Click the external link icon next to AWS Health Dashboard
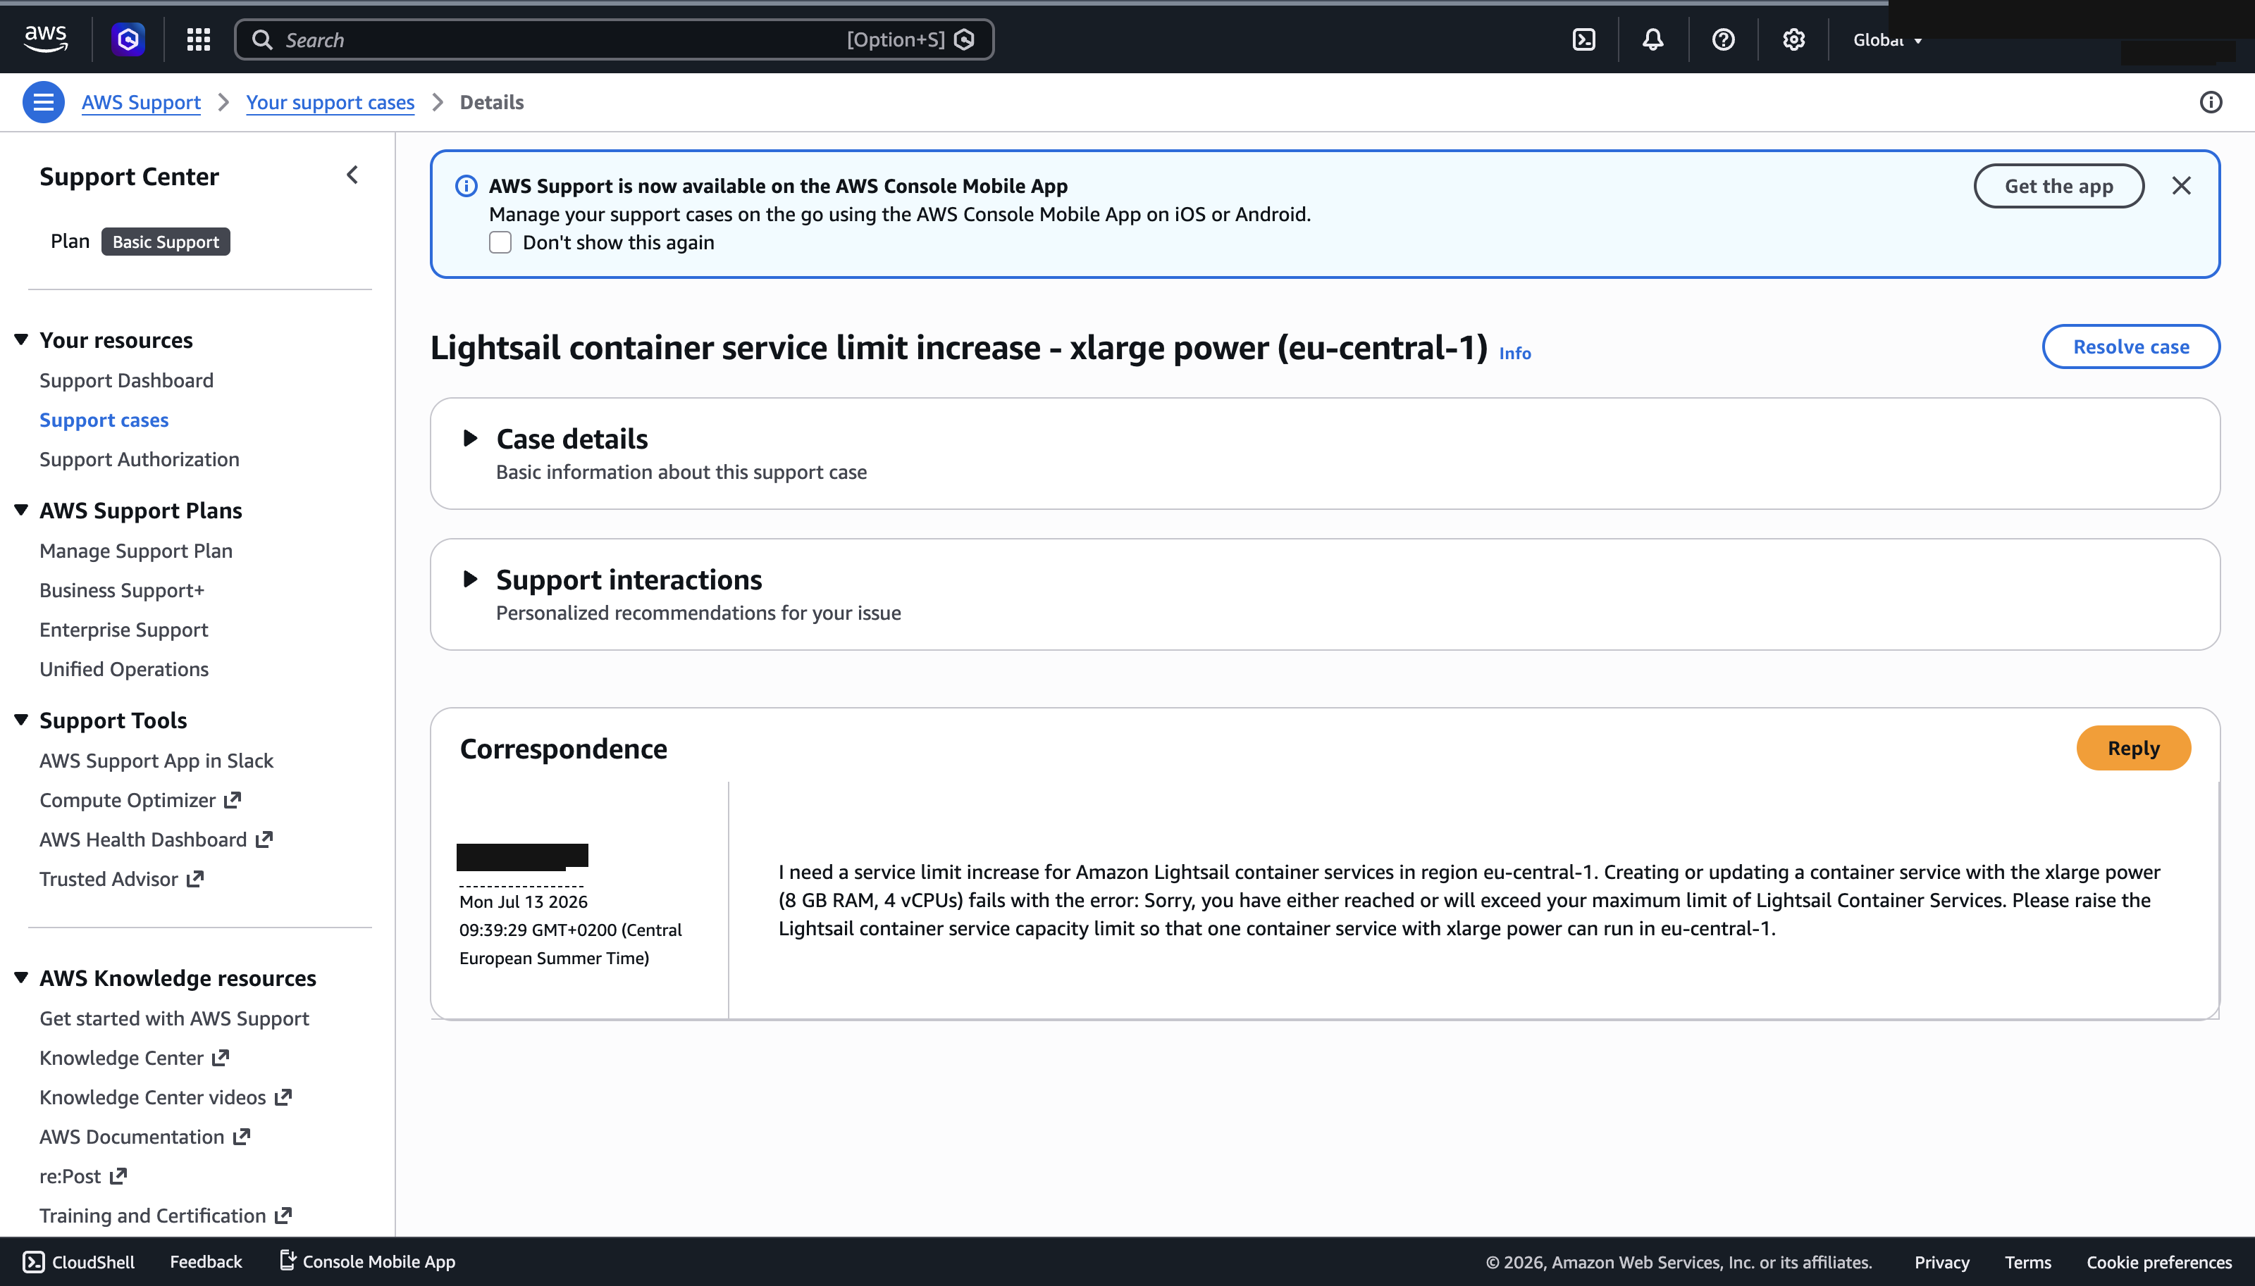 (264, 840)
